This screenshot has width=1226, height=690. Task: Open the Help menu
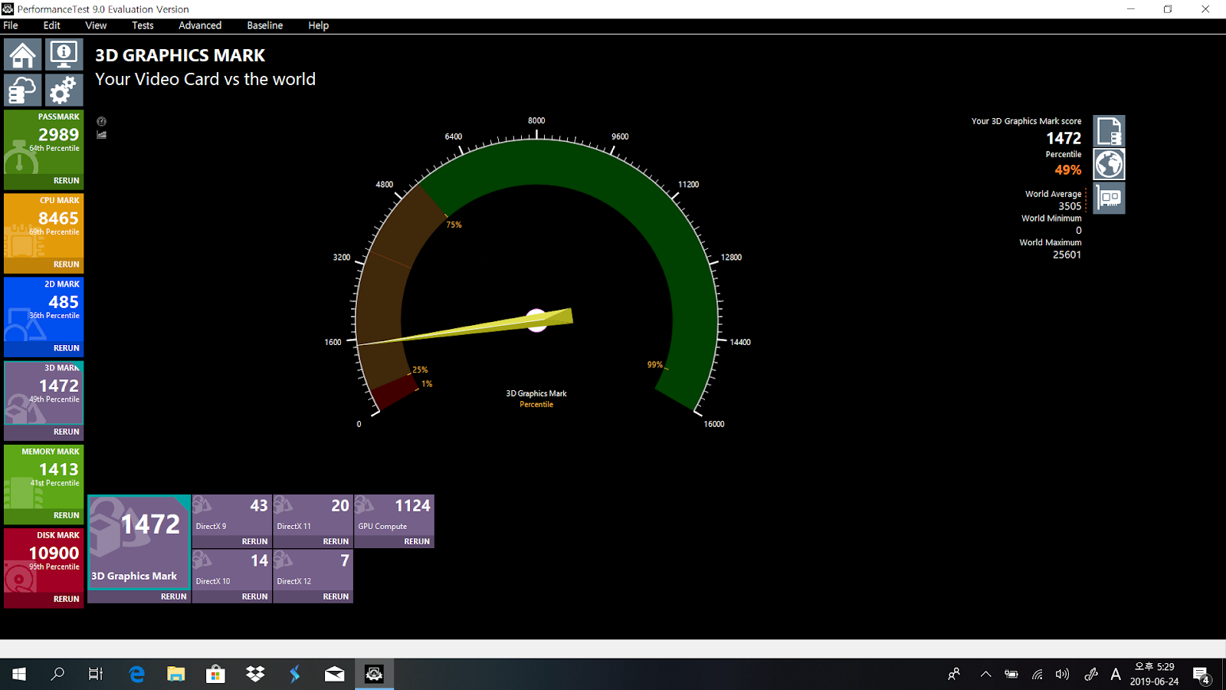coord(319,25)
